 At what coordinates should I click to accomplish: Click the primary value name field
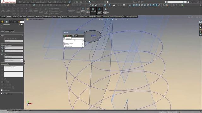coord(14,57)
